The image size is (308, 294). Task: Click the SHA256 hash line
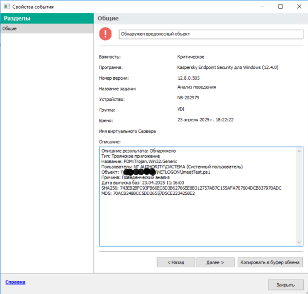click(x=191, y=188)
